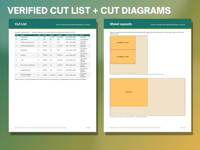Viewport: 200px width, 150px height.
Task: Click the 'Page 10' footer number
Action: (x=183, y=128)
